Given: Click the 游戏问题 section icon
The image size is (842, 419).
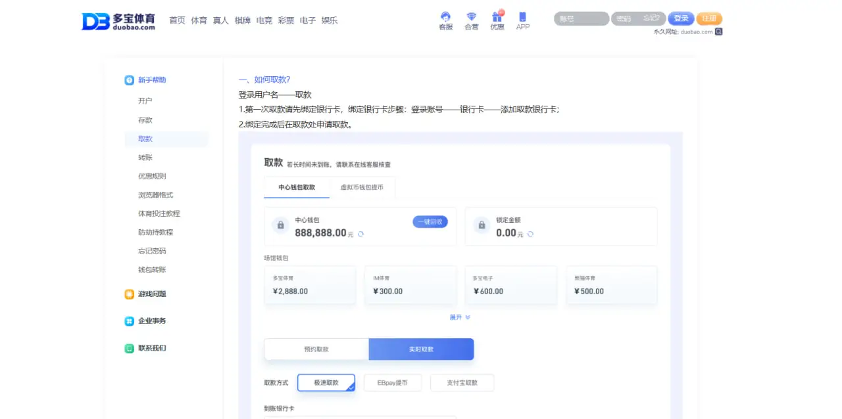Looking at the screenshot, I should point(129,294).
